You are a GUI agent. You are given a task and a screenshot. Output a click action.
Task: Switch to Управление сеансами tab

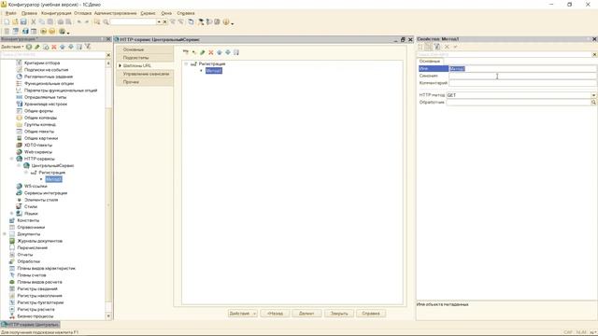click(145, 74)
